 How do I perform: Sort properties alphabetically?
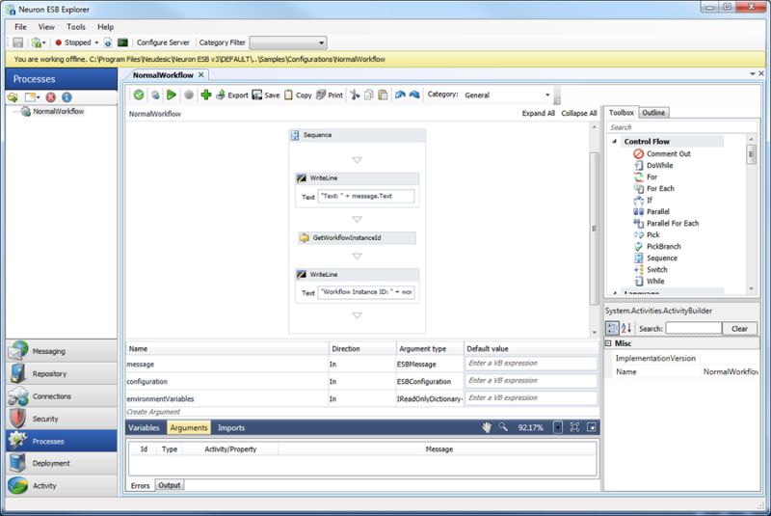[x=625, y=328]
